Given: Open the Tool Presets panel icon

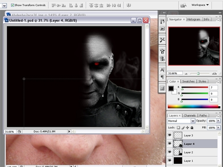Looking at the screenshot, I should (x=162, y=40).
